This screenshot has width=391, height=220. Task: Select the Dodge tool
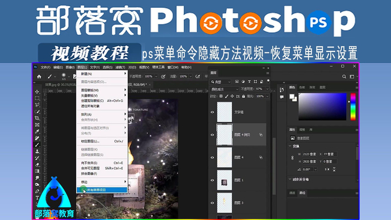(37, 185)
